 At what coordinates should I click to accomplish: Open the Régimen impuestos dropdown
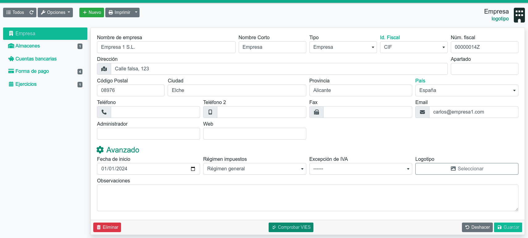(x=255, y=169)
